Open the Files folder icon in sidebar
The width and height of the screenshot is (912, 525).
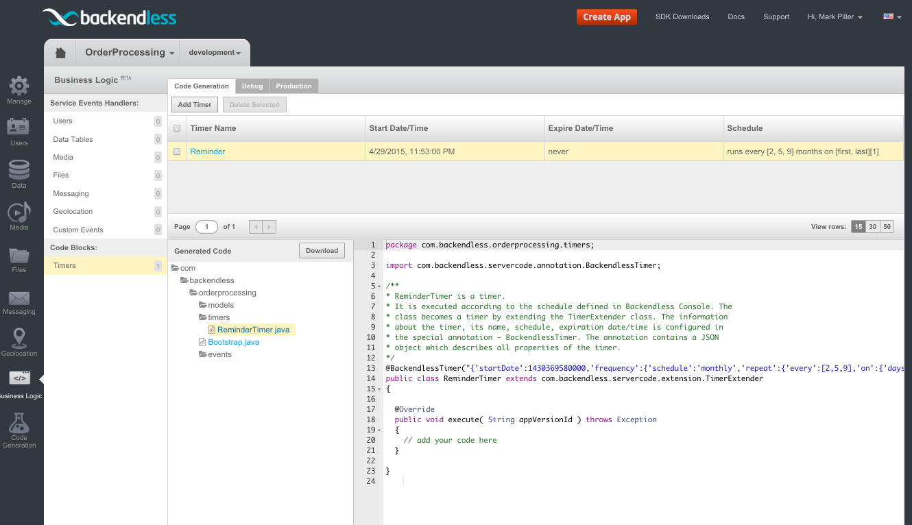pos(19,255)
